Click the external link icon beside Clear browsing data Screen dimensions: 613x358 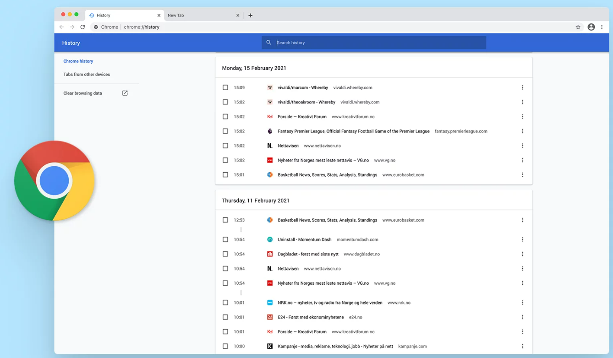[x=125, y=93]
